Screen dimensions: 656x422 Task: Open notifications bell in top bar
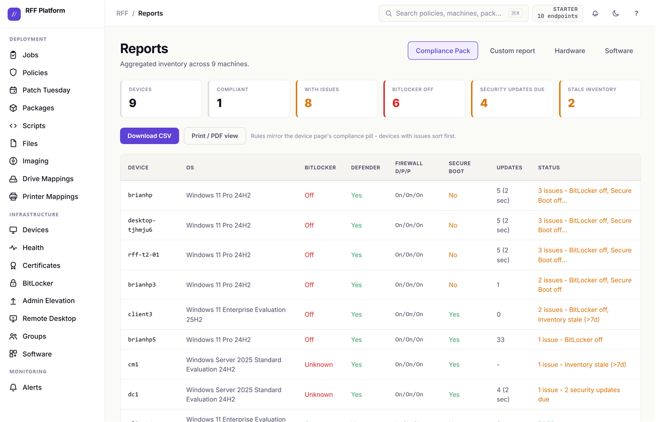pos(595,13)
